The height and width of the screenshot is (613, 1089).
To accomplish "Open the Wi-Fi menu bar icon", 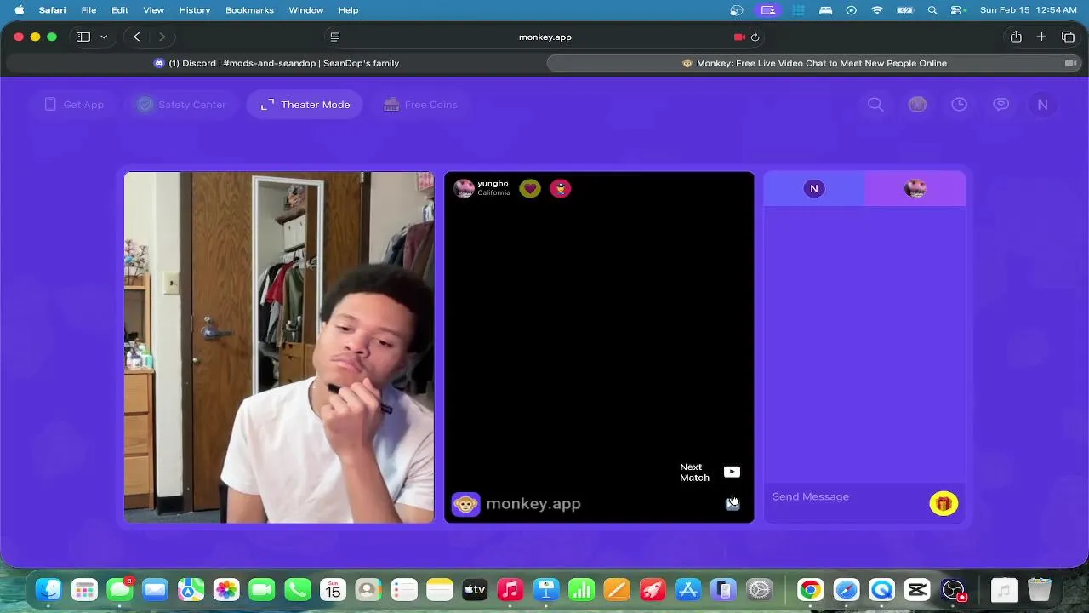I will coord(877,10).
